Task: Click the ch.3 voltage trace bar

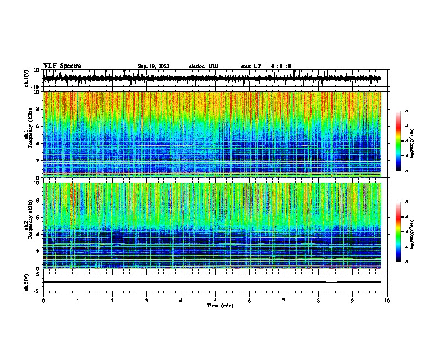Action: click(212, 282)
